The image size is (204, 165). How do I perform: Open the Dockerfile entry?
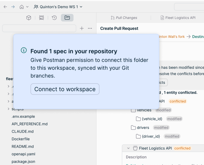pos(21,139)
